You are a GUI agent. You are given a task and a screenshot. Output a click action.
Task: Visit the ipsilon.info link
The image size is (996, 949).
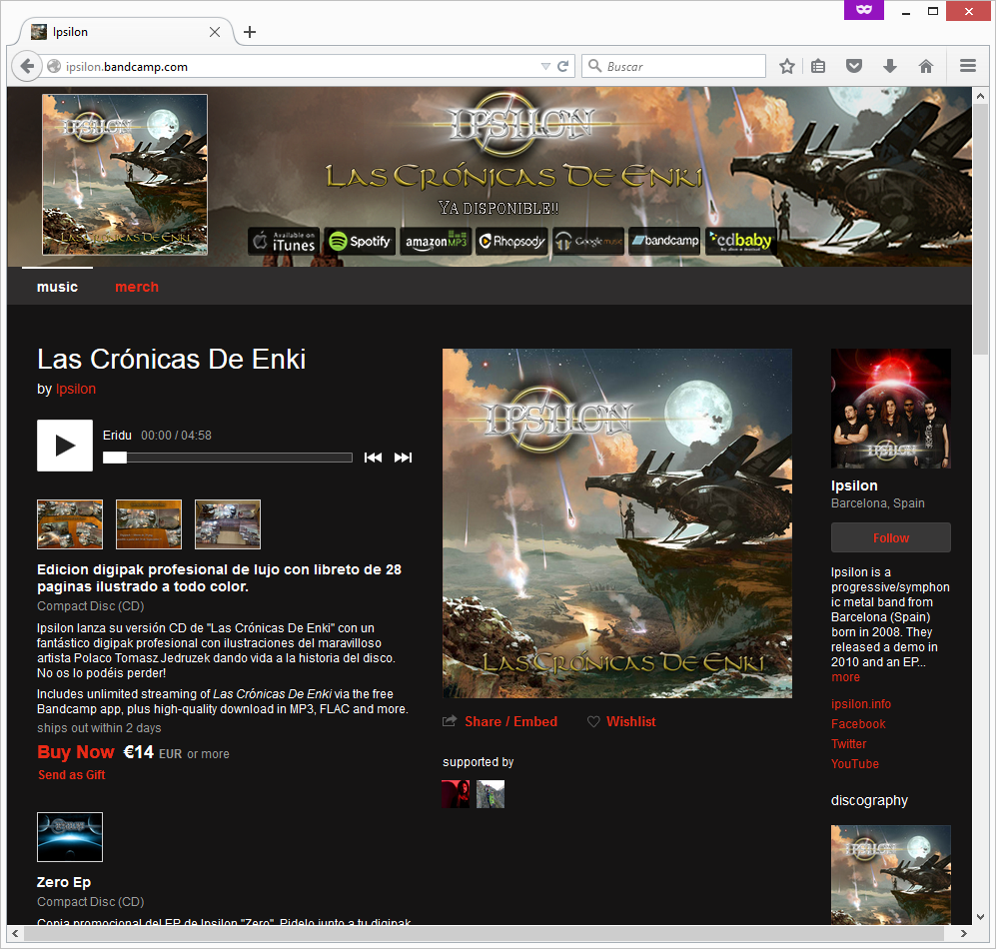click(x=861, y=704)
